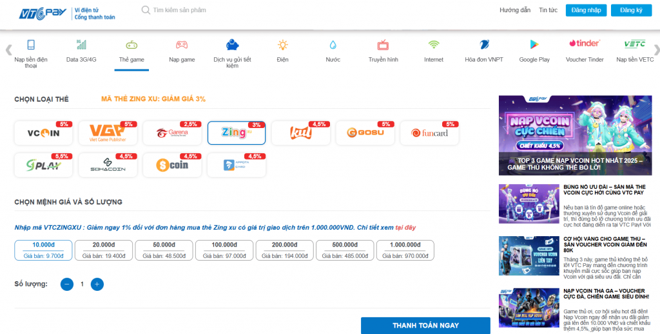The height and width of the screenshot is (334, 660).
Task: Open the Nạp tiền VETC icon
Action: [635, 44]
